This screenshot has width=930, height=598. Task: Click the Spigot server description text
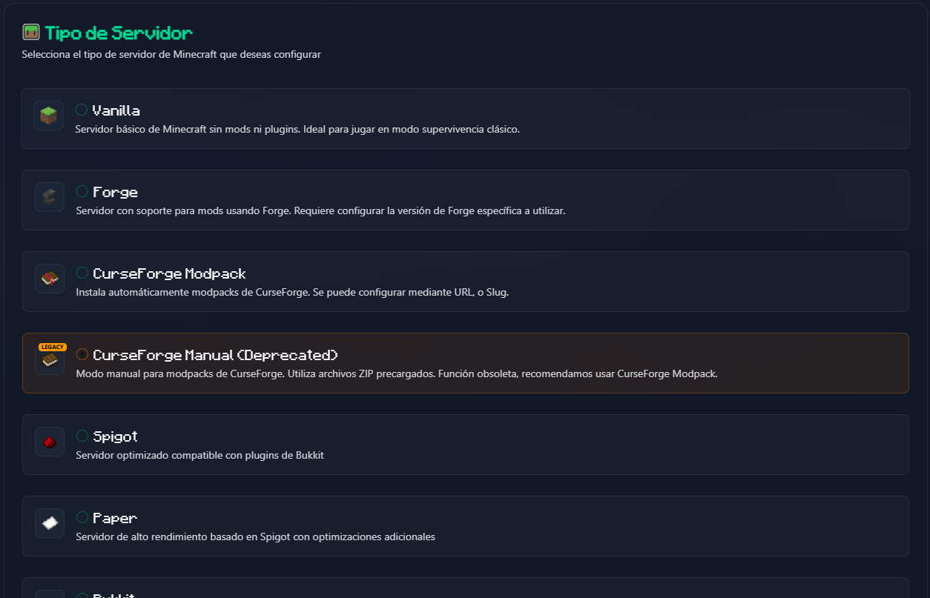point(199,455)
